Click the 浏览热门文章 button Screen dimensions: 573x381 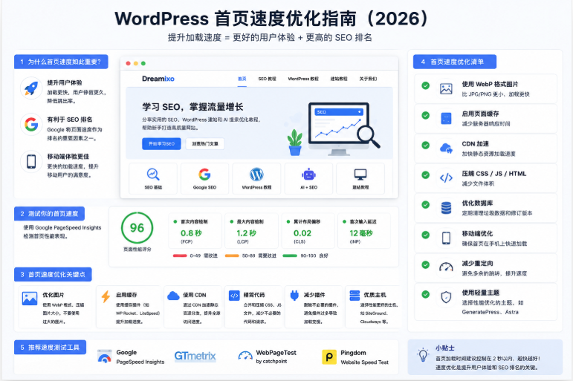tap(205, 143)
